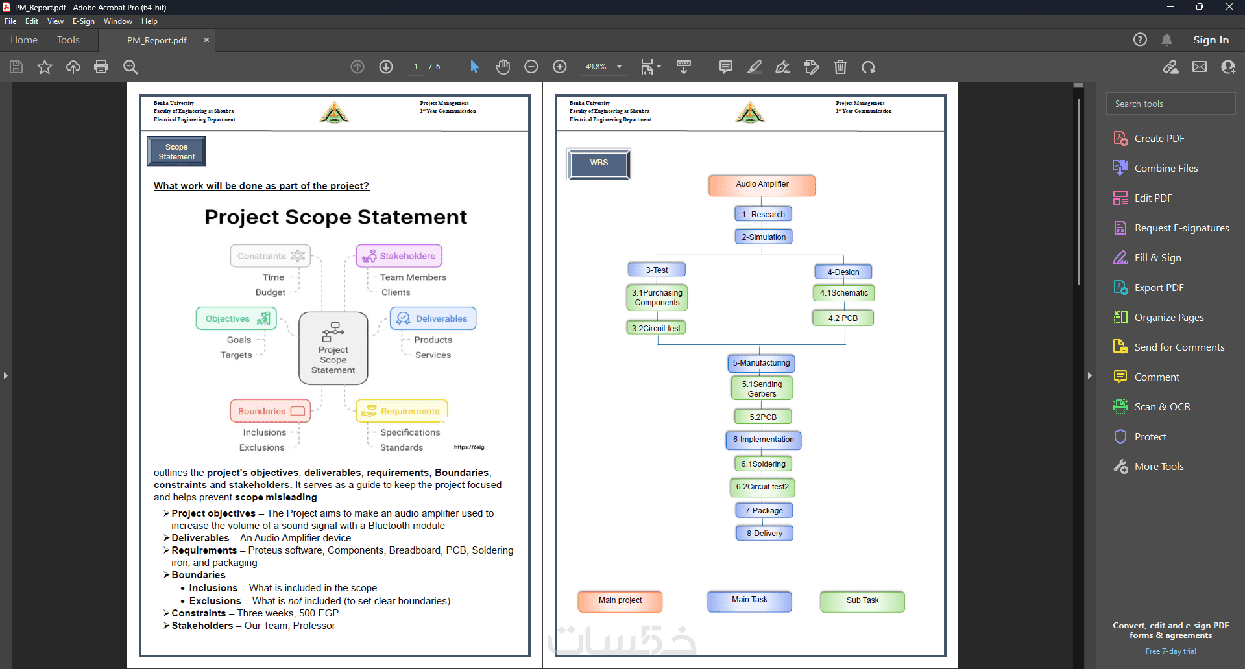Click the stamp tool icon
The image size is (1245, 669).
tap(812, 67)
